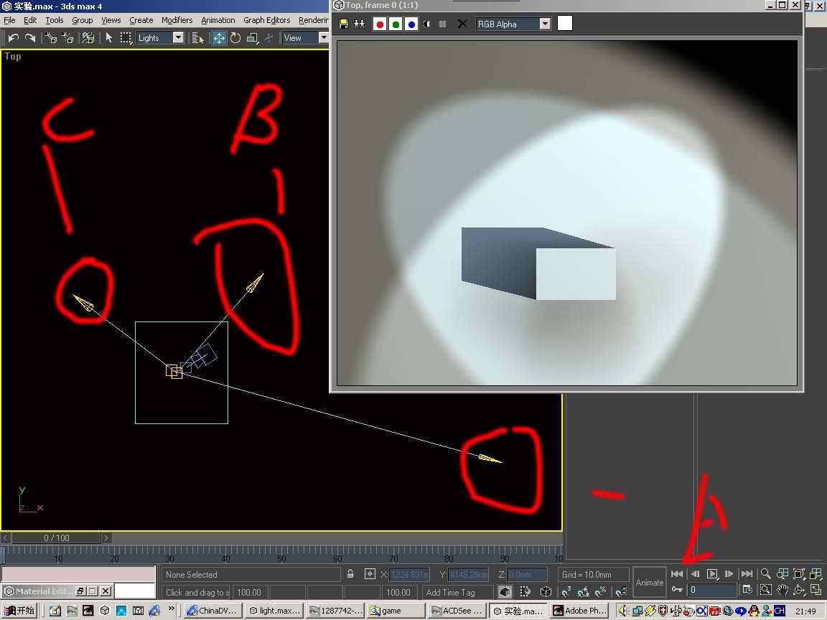Play the animation

tap(712, 573)
